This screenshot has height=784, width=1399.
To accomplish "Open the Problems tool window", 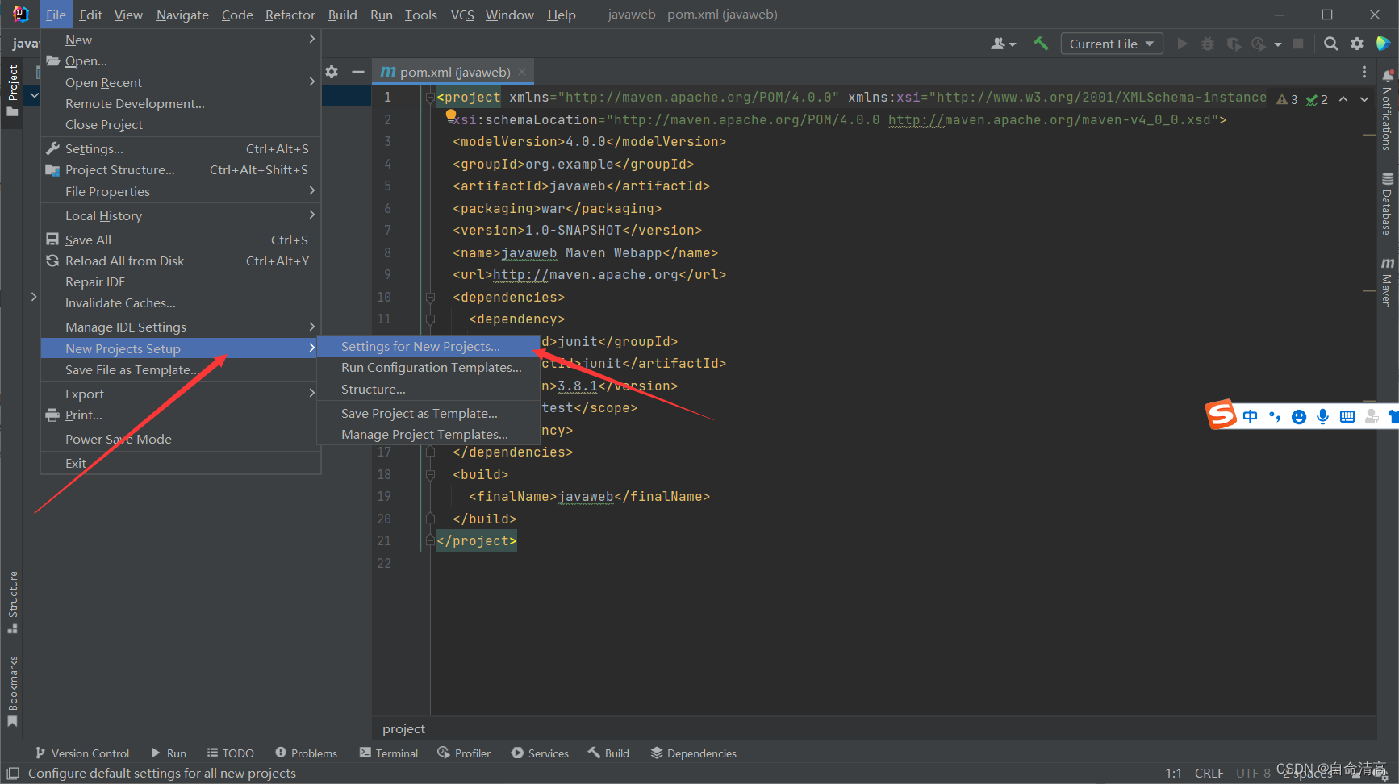I will tap(306, 753).
